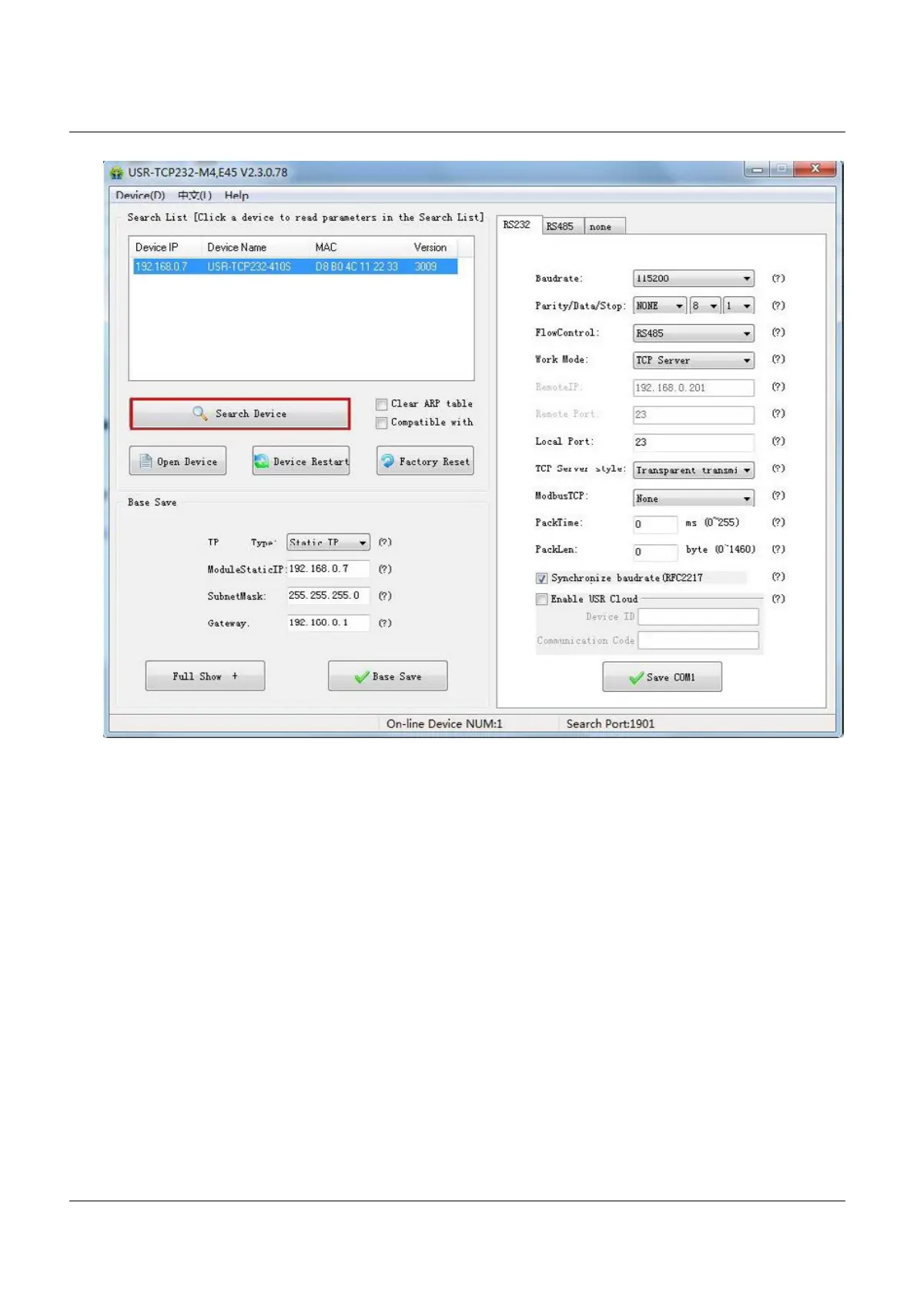Click the help (?) next to FlowControl
Image resolution: width=917 pixels, height=1296 pixels.
coord(778,332)
